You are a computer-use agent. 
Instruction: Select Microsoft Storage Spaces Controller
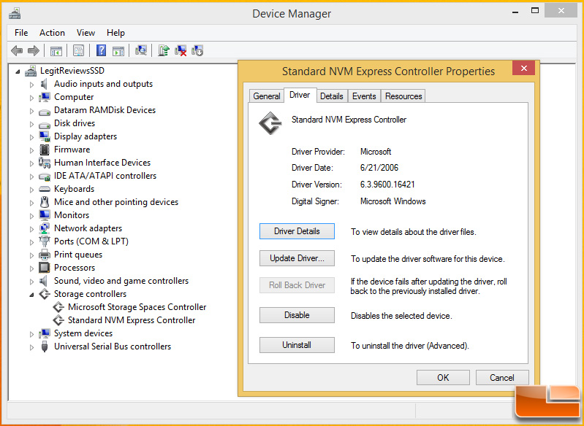coord(137,307)
